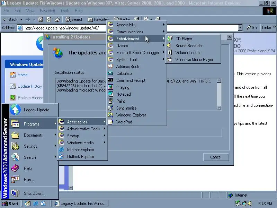Click the Start button
The height and width of the screenshot is (208, 277).
tap(10, 203)
